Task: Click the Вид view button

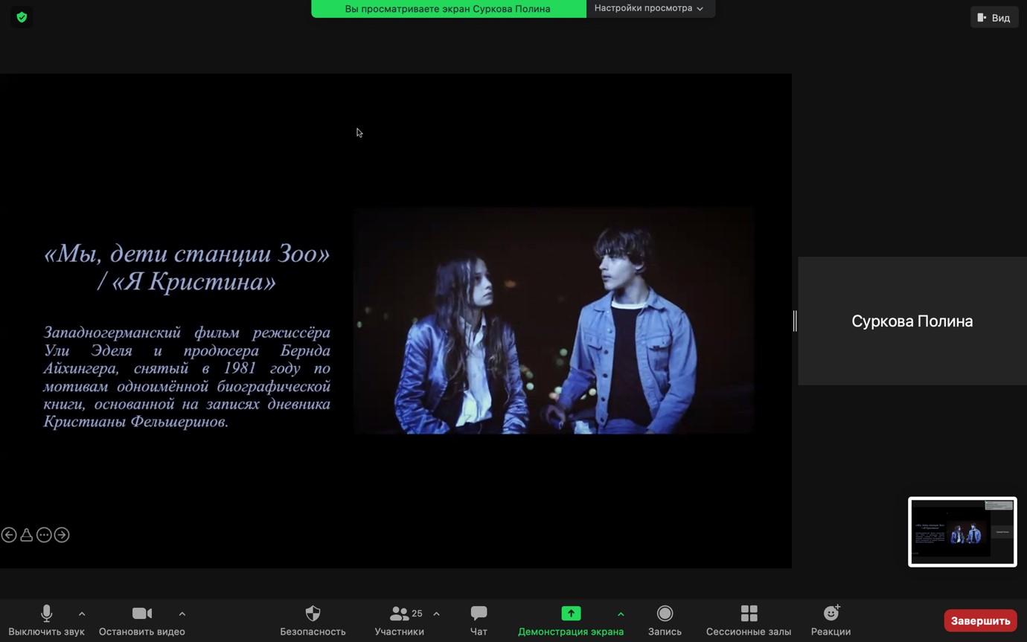Action: point(994,17)
